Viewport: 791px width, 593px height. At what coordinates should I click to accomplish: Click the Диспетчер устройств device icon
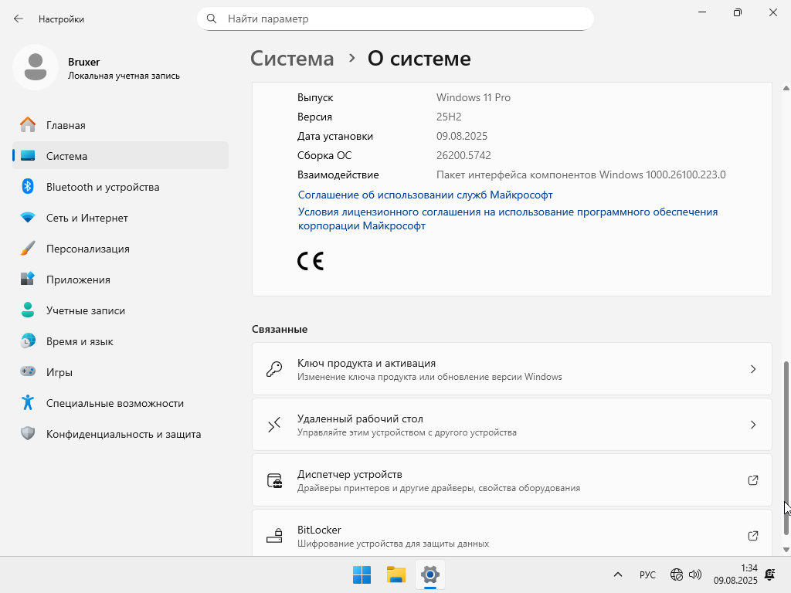pos(274,480)
